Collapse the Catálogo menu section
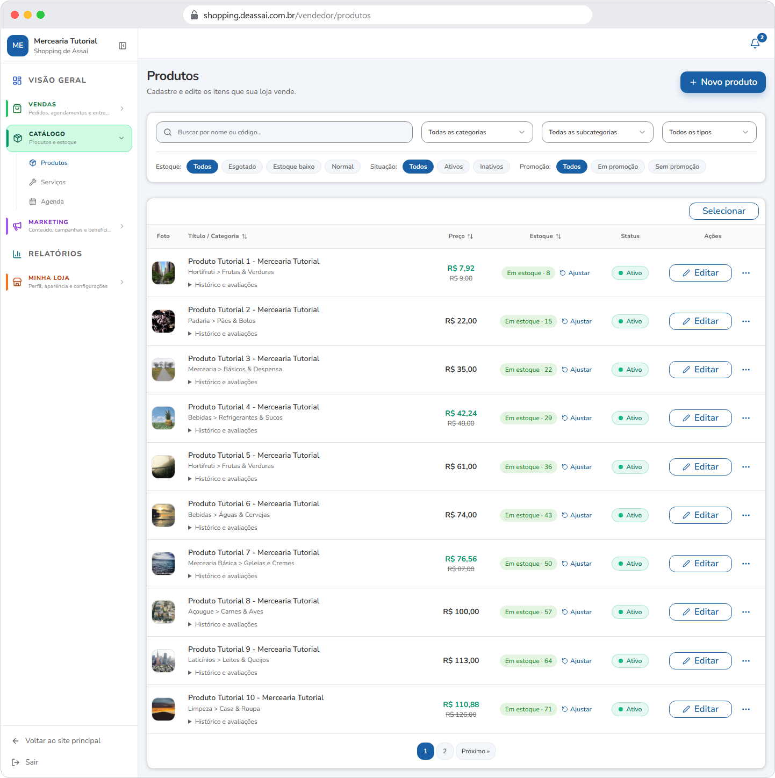The height and width of the screenshot is (778, 775). pos(69,138)
